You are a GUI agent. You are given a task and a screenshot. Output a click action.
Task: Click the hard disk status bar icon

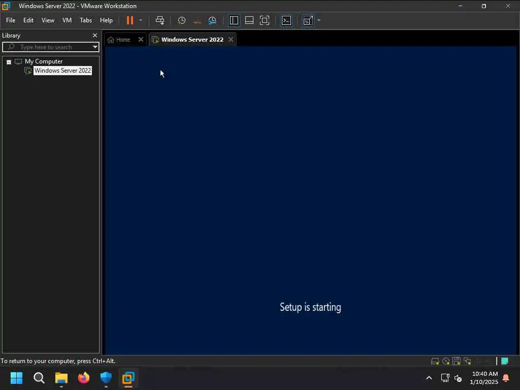point(435,361)
